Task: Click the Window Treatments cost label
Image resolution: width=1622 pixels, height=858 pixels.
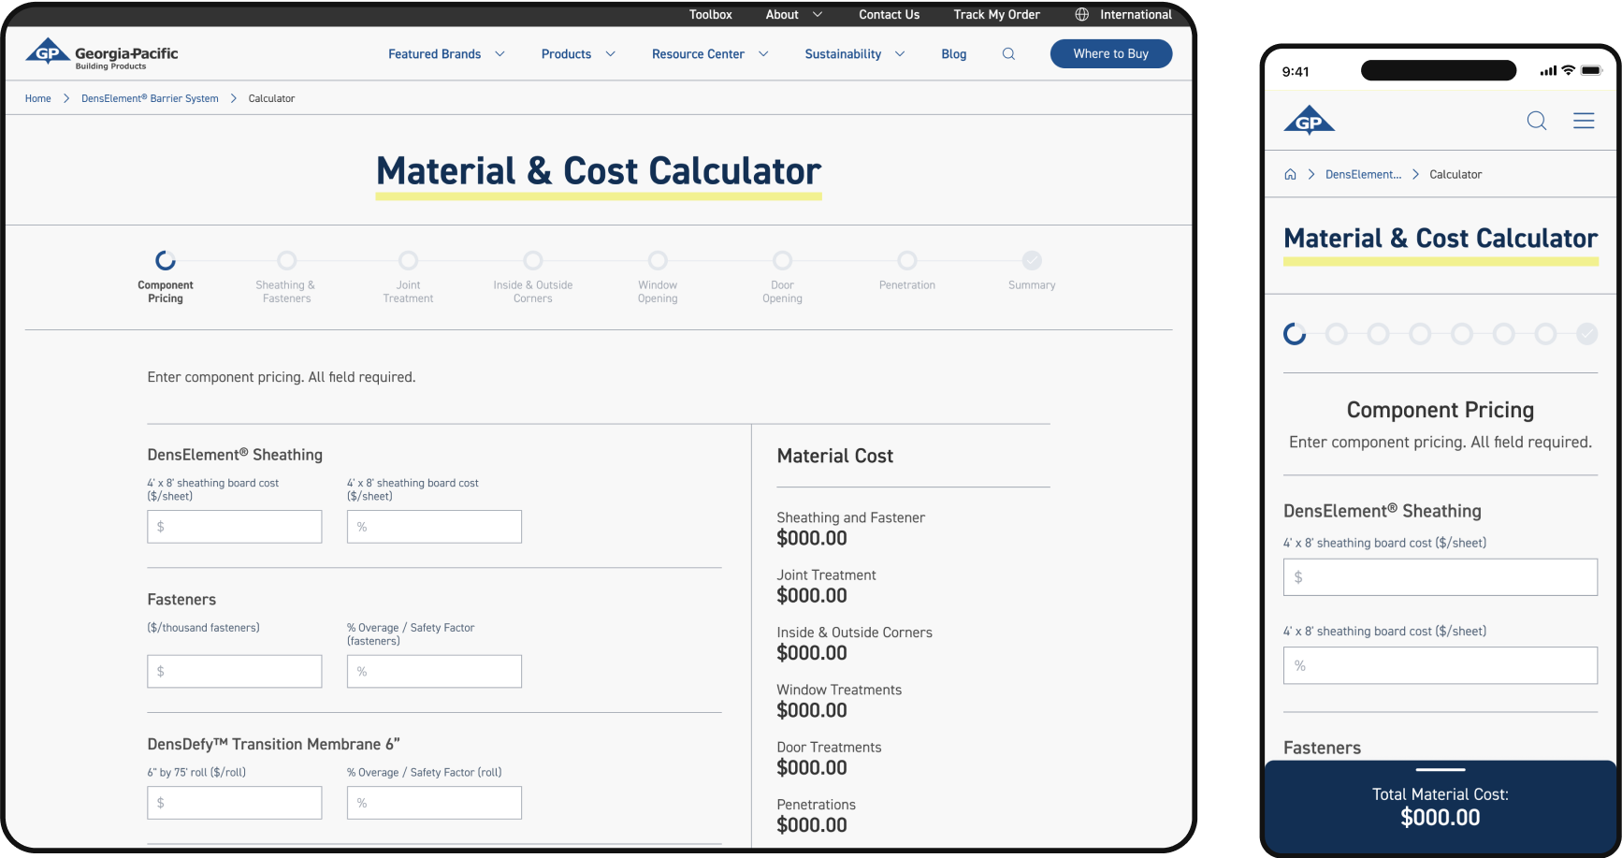Action: 839,690
